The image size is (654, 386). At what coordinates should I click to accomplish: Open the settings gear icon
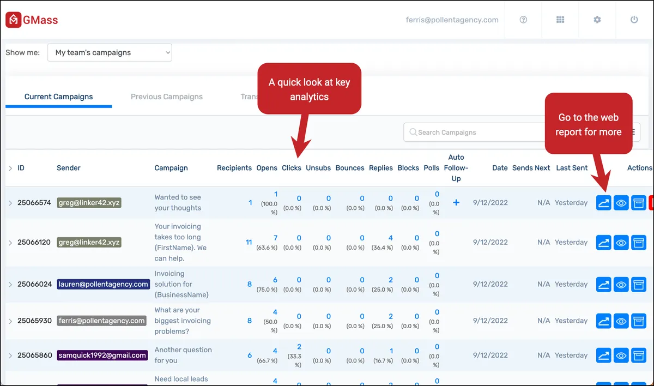click(x=597, y=20)
